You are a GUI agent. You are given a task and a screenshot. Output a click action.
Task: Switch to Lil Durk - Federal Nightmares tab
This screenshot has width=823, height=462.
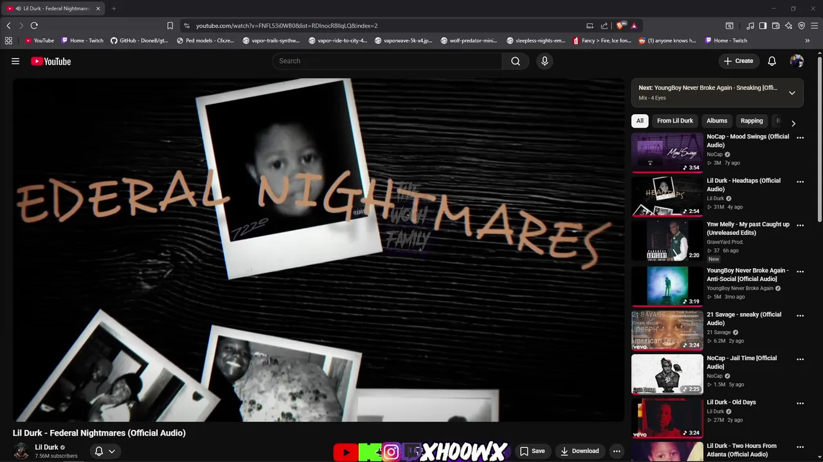56,8
